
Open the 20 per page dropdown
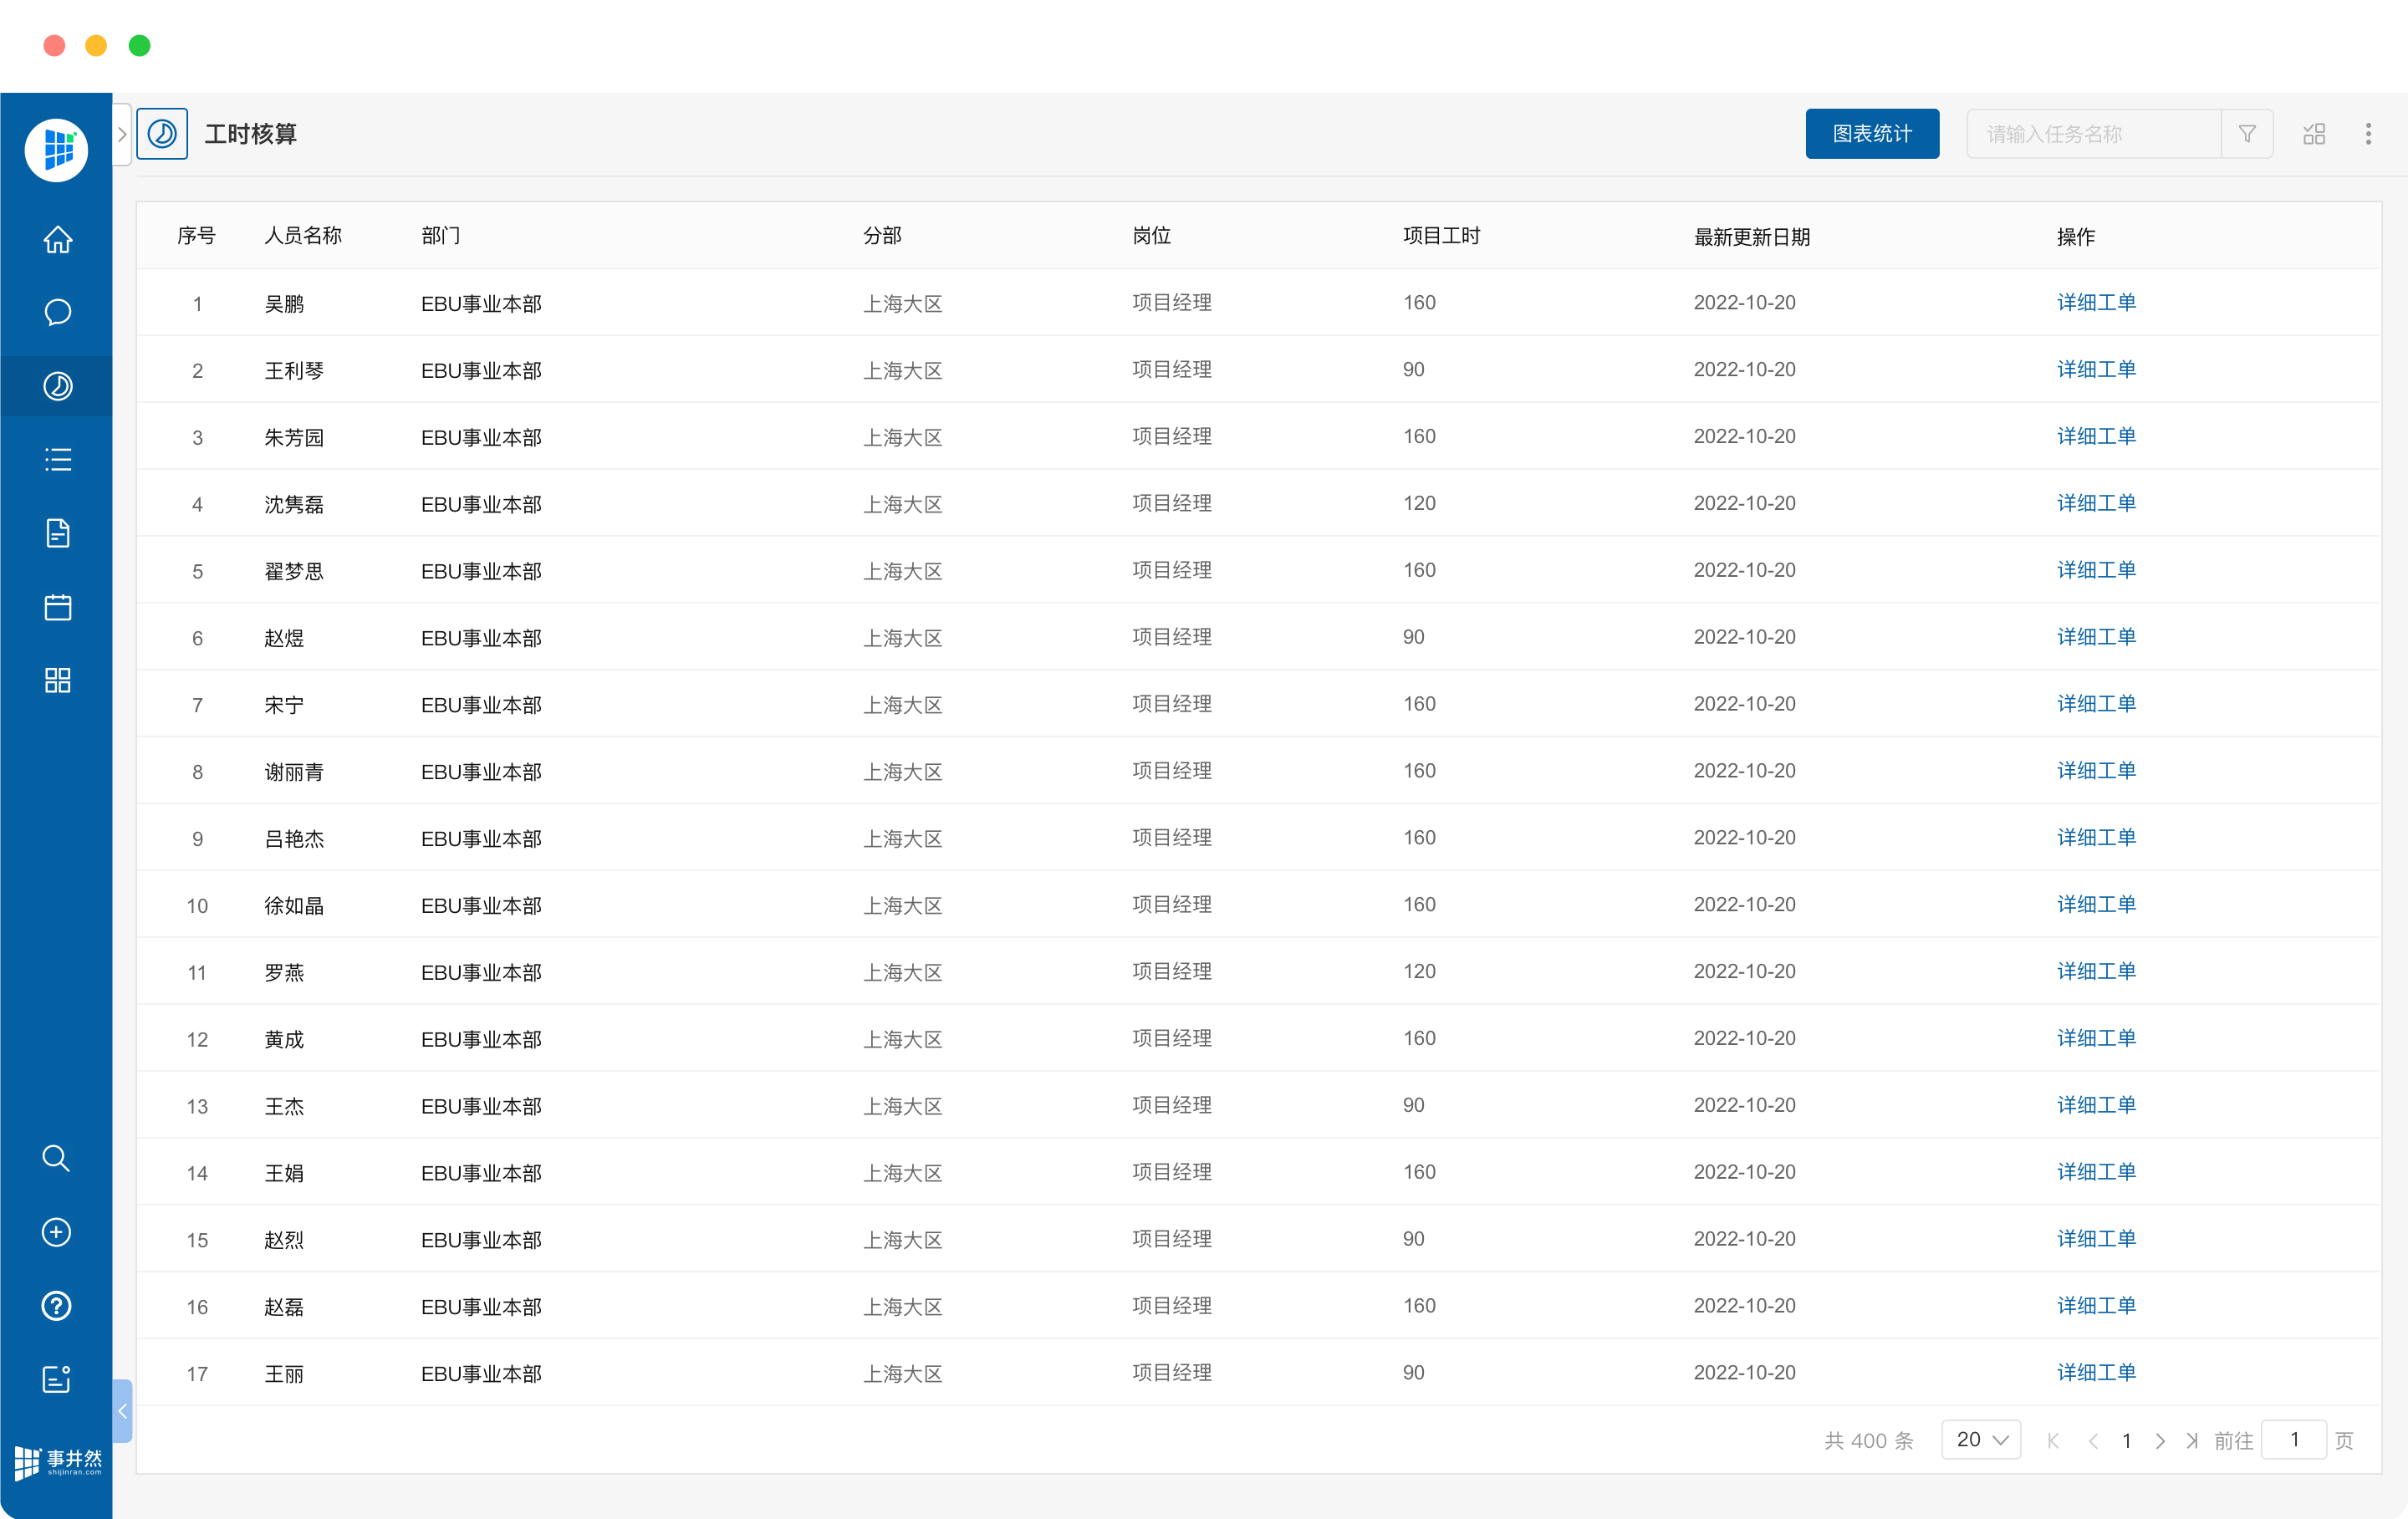point(1980,1439)
